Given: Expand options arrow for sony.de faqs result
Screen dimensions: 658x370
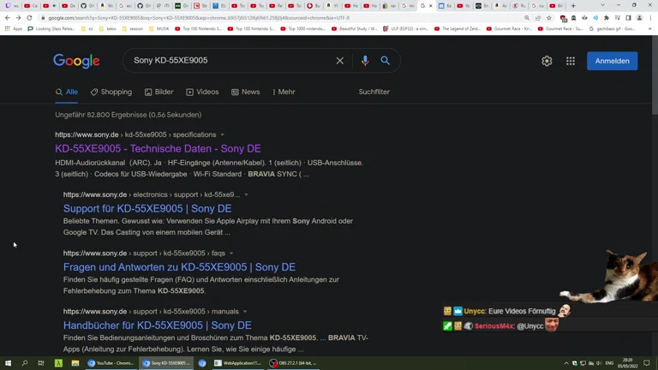Looking at the screenshot, I should click(x=231, y=254).
